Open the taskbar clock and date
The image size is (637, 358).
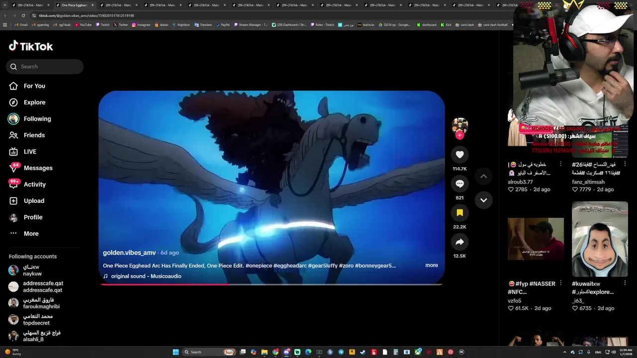(x=626, y=352)
